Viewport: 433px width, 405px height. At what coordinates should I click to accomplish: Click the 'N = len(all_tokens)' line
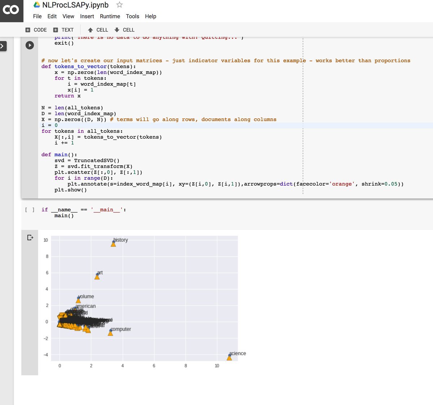(x=72, y=108)
